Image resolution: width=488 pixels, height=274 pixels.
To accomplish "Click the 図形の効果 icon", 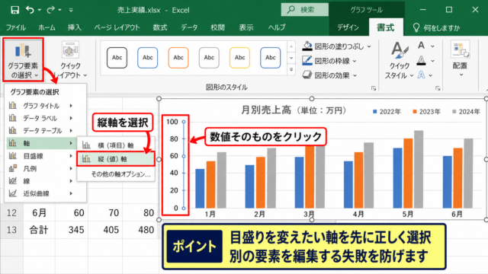I will [307, 75].
